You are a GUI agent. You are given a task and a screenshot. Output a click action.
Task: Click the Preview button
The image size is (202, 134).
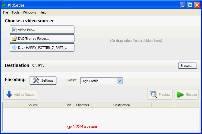160,95
